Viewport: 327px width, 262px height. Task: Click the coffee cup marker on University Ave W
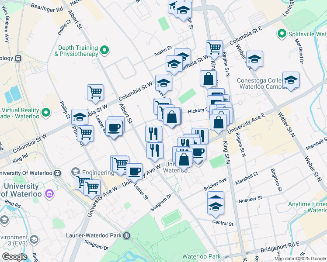135,170
